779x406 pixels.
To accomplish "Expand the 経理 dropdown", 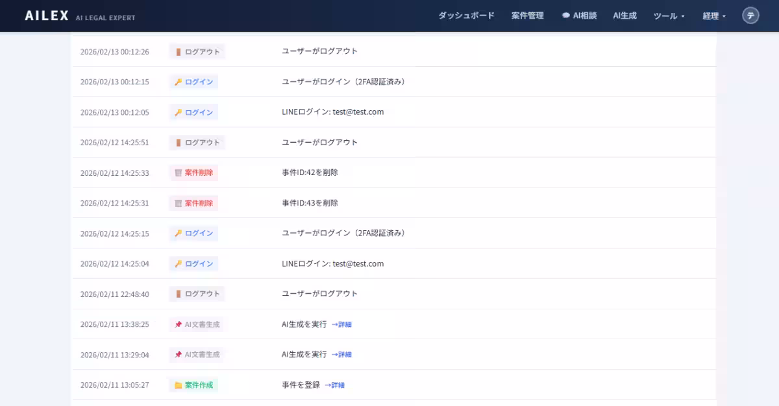I will [713, 16].
